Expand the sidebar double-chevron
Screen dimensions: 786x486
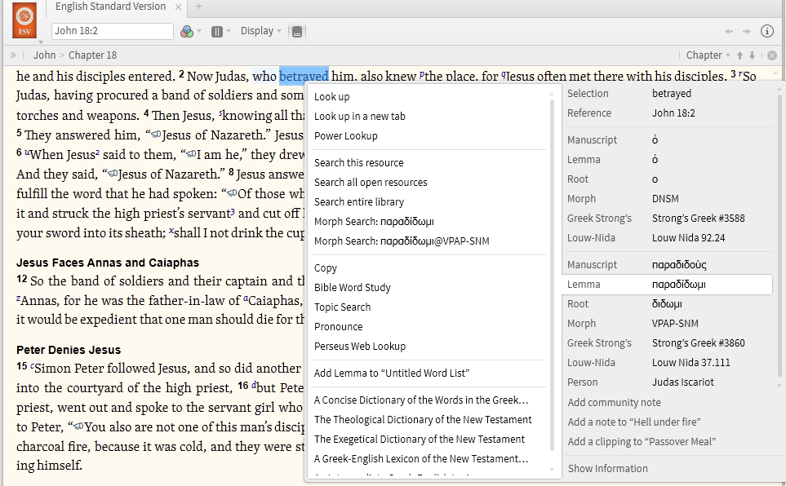click(13, 55)
